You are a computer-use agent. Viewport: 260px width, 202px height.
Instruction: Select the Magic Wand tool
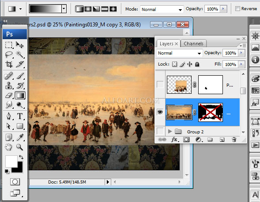(x=19, y=55)
